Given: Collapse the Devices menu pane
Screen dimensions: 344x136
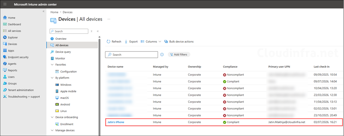Looking at the screenshot, I should [x=98, y=31].
